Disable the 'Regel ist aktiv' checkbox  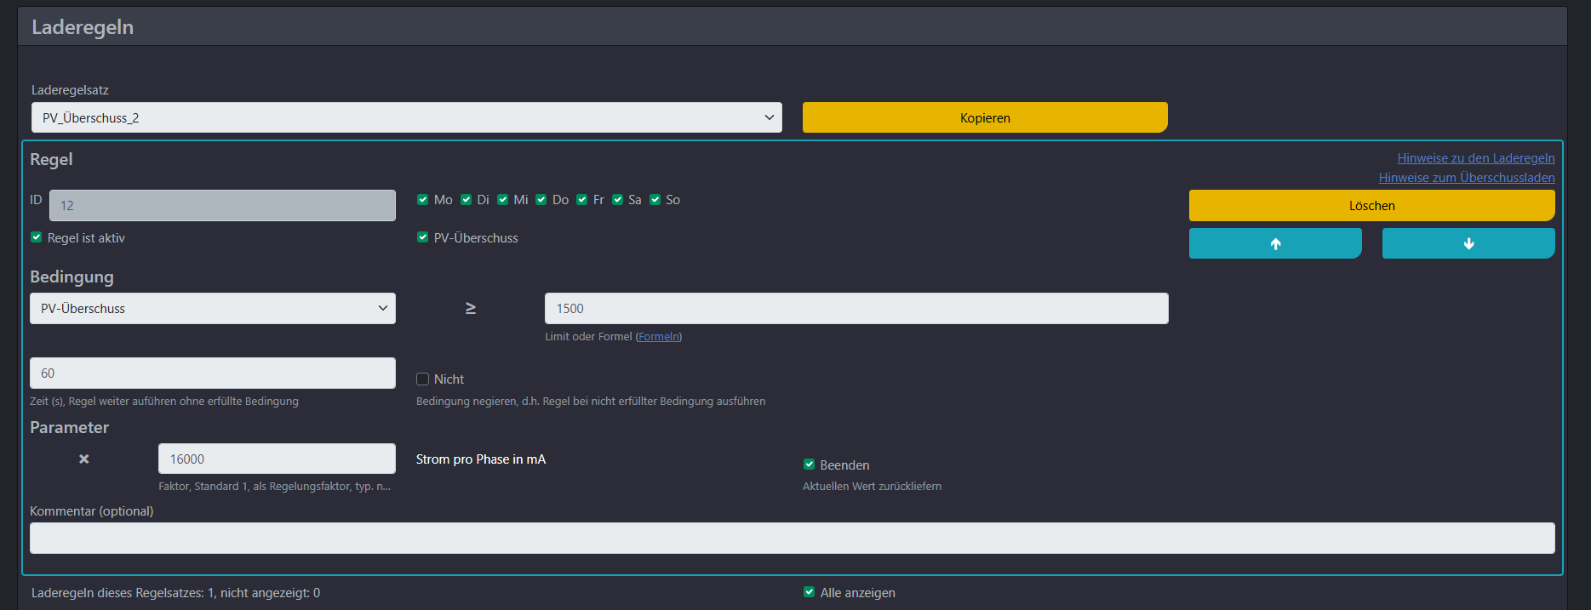click(x=37, y=237)
